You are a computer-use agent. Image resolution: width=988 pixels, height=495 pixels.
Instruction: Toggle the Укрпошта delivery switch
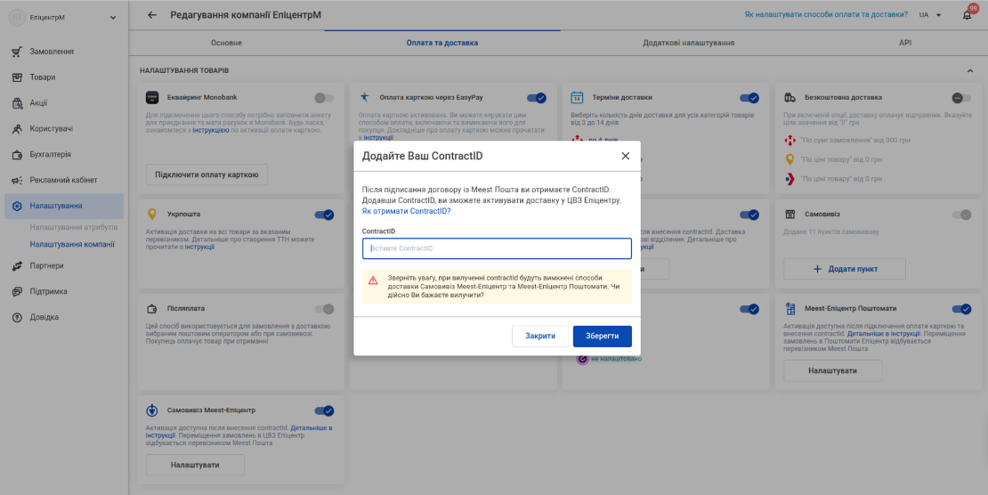(x=325, y=215)
